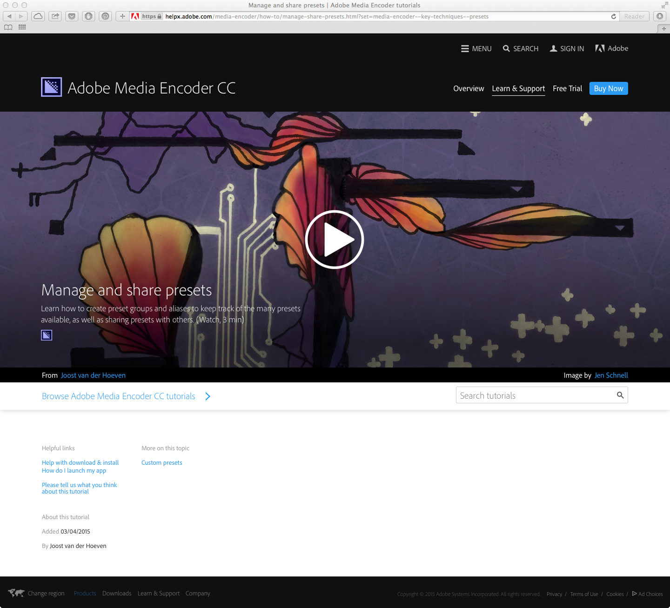Click the https lock badge

point(152,16)
